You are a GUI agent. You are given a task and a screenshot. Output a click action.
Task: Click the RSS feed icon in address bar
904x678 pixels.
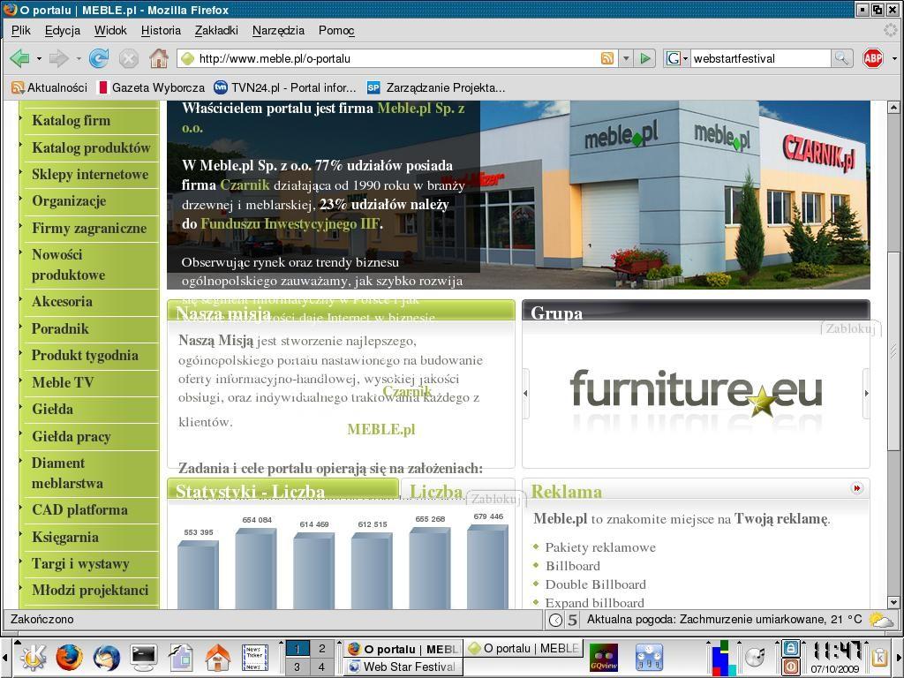tap(607, 58)
